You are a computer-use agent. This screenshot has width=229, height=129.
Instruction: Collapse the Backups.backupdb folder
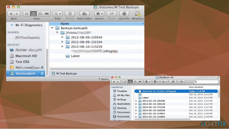[52, 28]
